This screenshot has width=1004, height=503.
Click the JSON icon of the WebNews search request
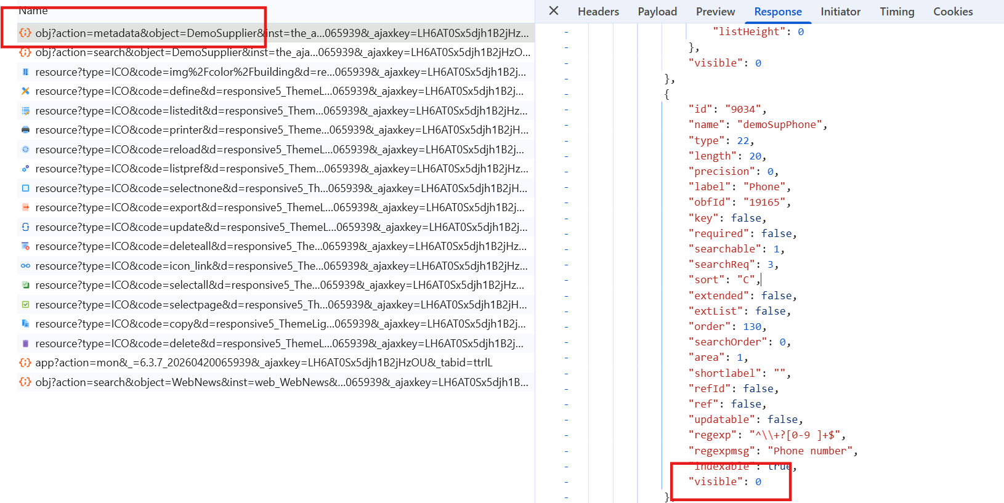click(x=25, y=382)
